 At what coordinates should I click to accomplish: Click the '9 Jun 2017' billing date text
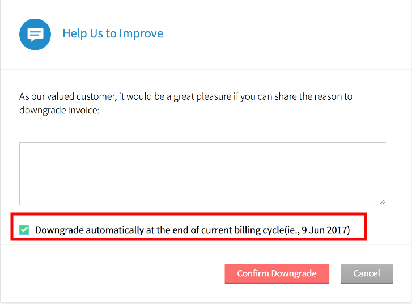coord(325,230)
